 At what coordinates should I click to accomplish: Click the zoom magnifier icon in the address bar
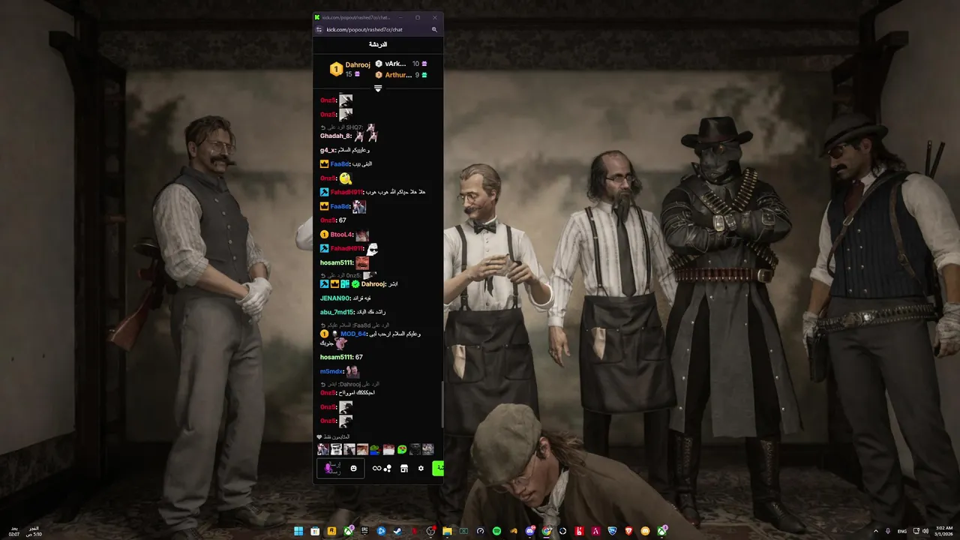tap(434, 30)
